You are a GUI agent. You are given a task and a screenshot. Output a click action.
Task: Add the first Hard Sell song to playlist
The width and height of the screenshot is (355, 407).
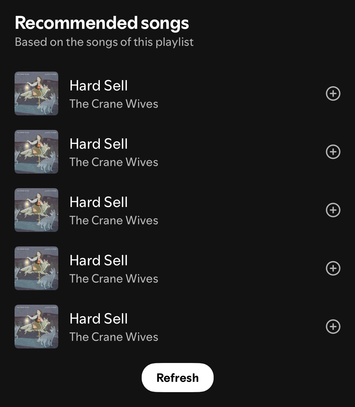333,93
